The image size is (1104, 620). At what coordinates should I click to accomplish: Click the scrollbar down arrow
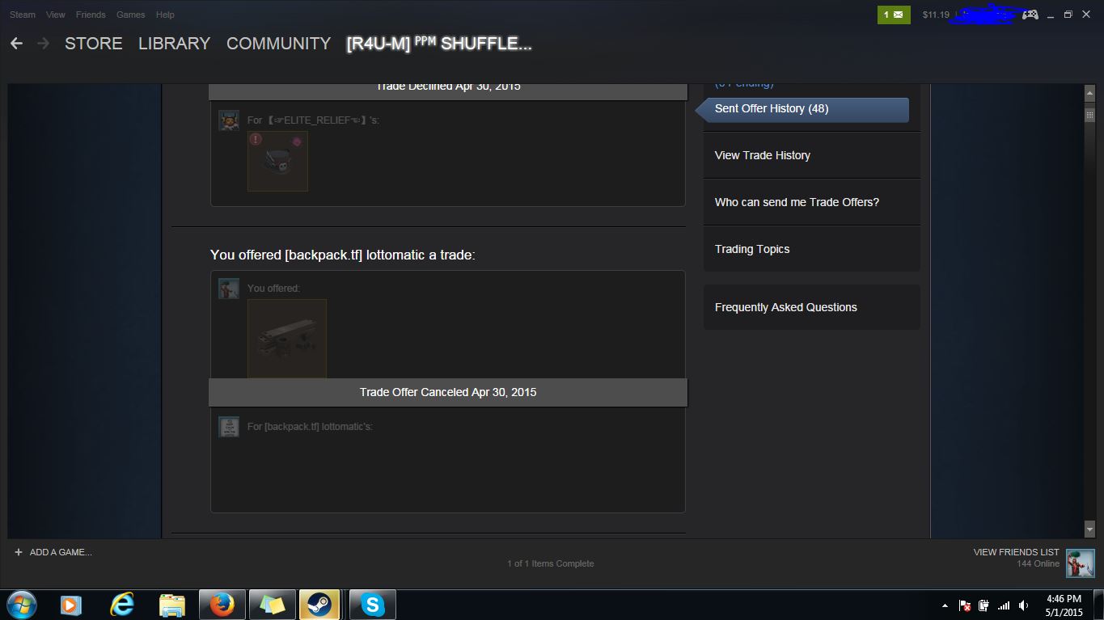pos(1089,529)
